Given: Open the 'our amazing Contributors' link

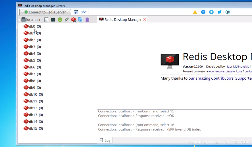Looking at the screenshot, I should pyautogui.click(x=211, y=78).
